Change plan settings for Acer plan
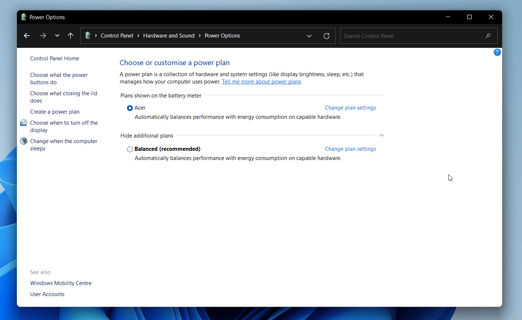Viewport: 522px width, 320px height. tap(350, 107)
